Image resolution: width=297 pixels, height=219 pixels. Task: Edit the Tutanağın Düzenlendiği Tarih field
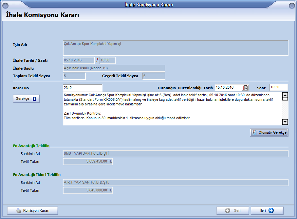coord(228,88)
